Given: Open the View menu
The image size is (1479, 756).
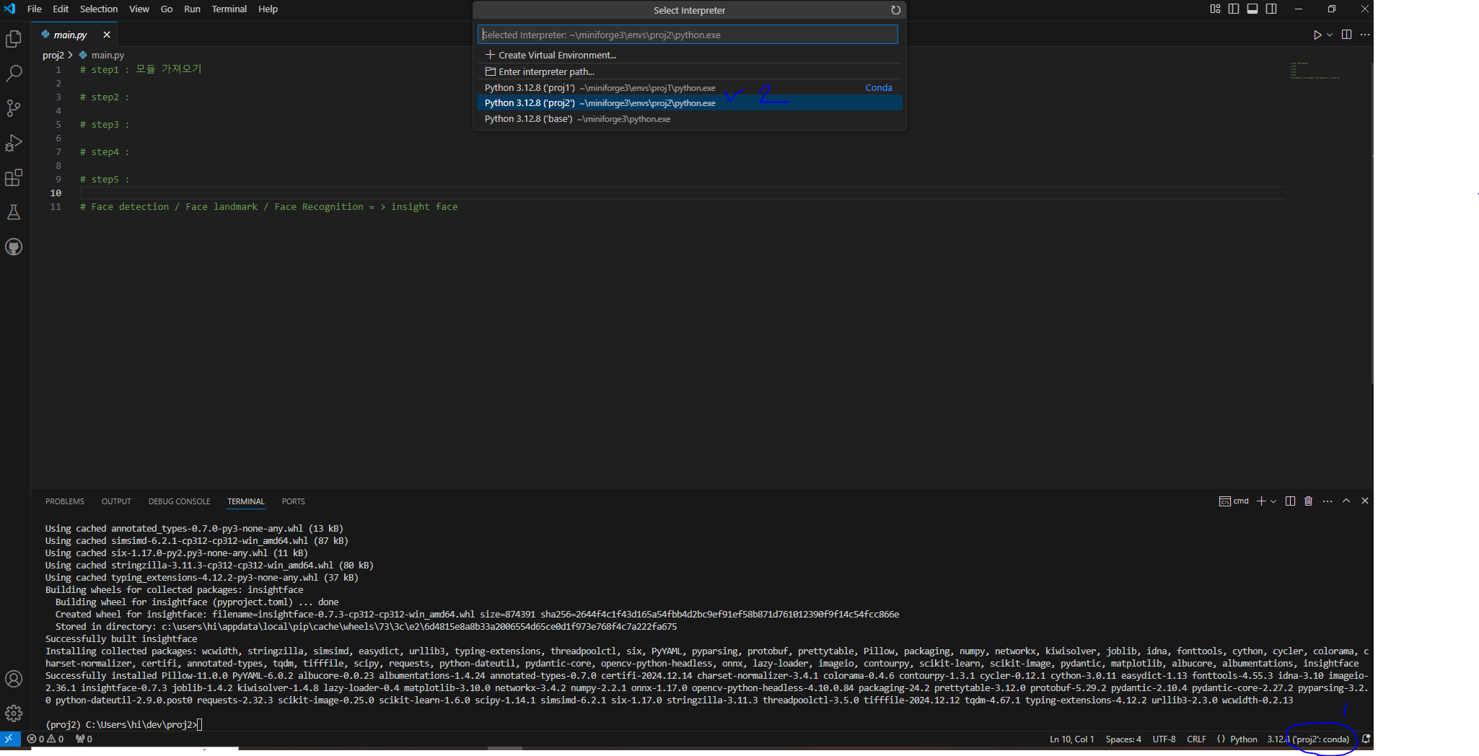Looking at the screenshot, I should point(139,9).
